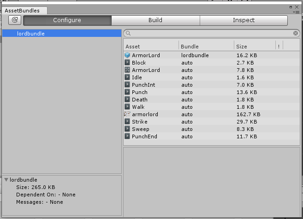The image size is (303, 219).
Task: Click the armorlord texture icon
Action: (127, 114)
